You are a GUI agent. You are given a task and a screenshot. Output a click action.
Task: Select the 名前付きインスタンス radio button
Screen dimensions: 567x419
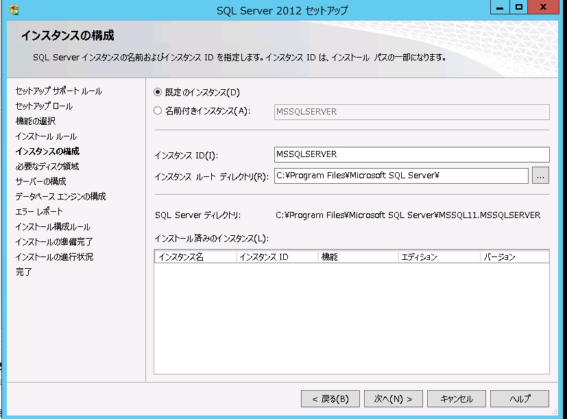pos(157,110)
